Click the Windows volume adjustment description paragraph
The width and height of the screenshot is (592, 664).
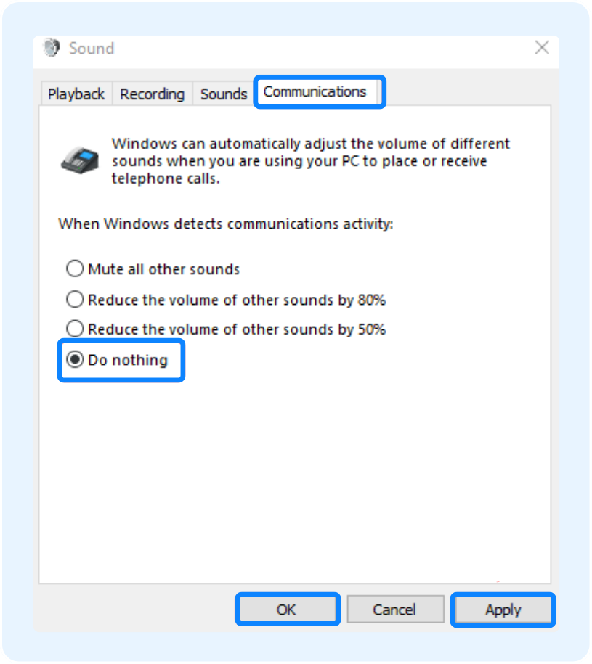[310, 161]
